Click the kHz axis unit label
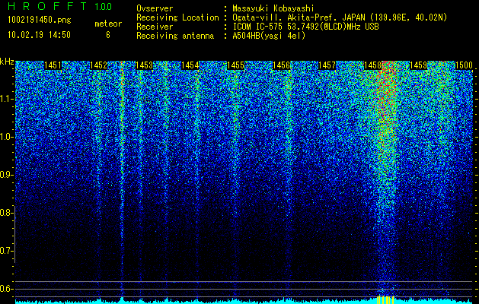 7,62
